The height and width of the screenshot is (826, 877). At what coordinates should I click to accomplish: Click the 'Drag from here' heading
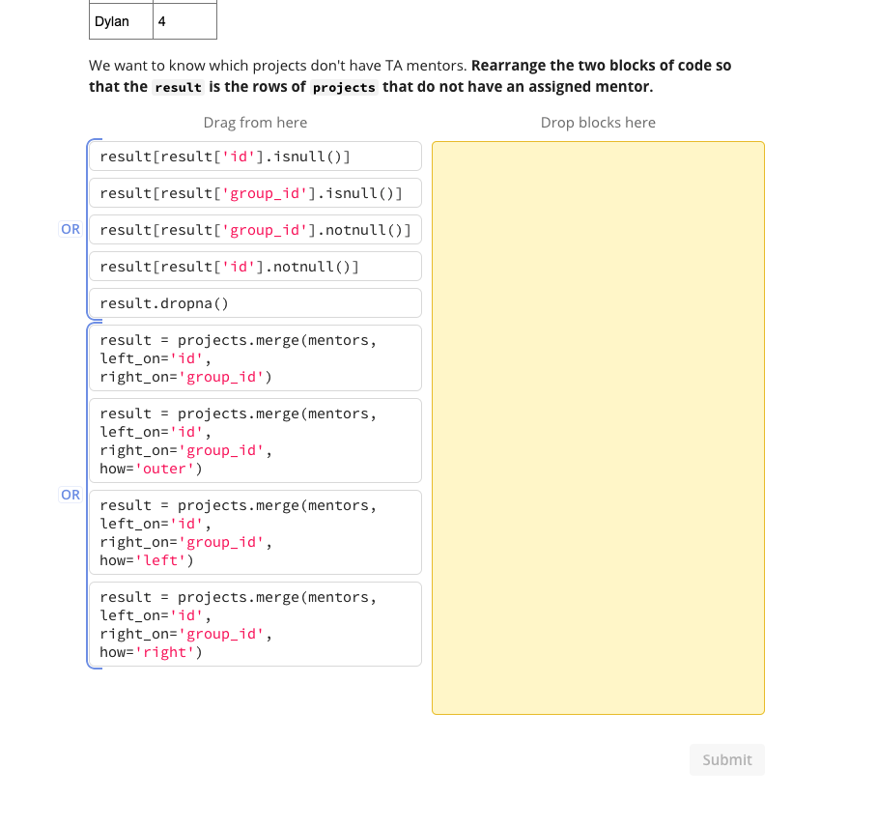pyautogui.click(x=255, y=123)
